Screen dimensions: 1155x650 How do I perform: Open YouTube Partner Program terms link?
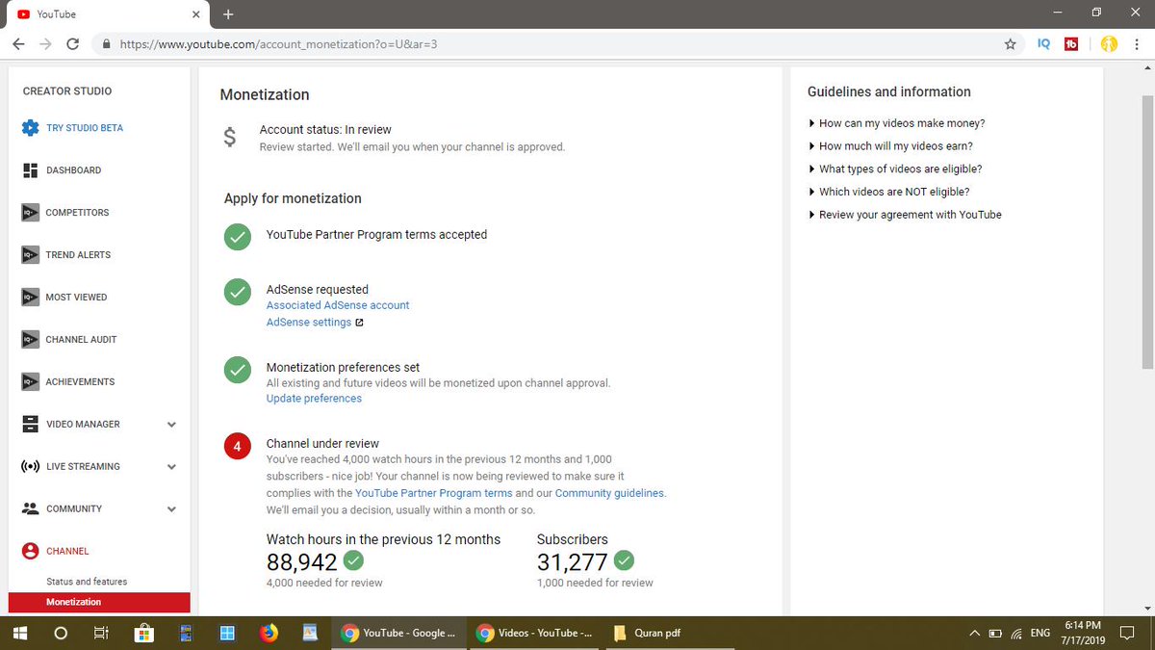[x=434, y=493]
